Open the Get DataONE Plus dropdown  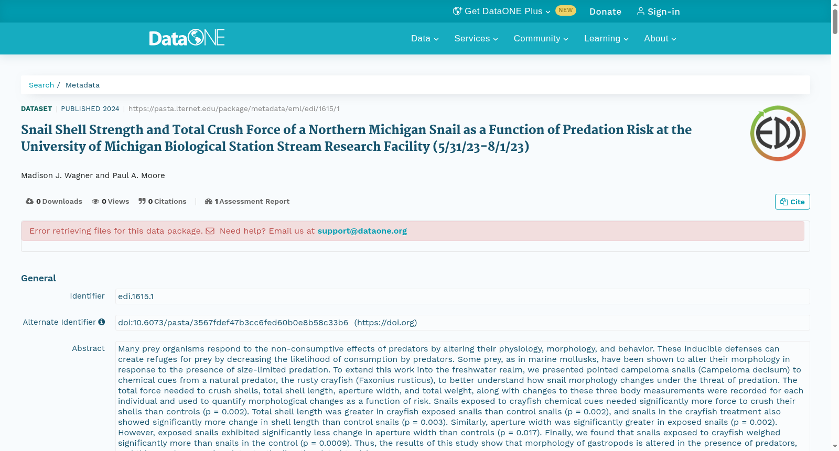pos(502,11)
